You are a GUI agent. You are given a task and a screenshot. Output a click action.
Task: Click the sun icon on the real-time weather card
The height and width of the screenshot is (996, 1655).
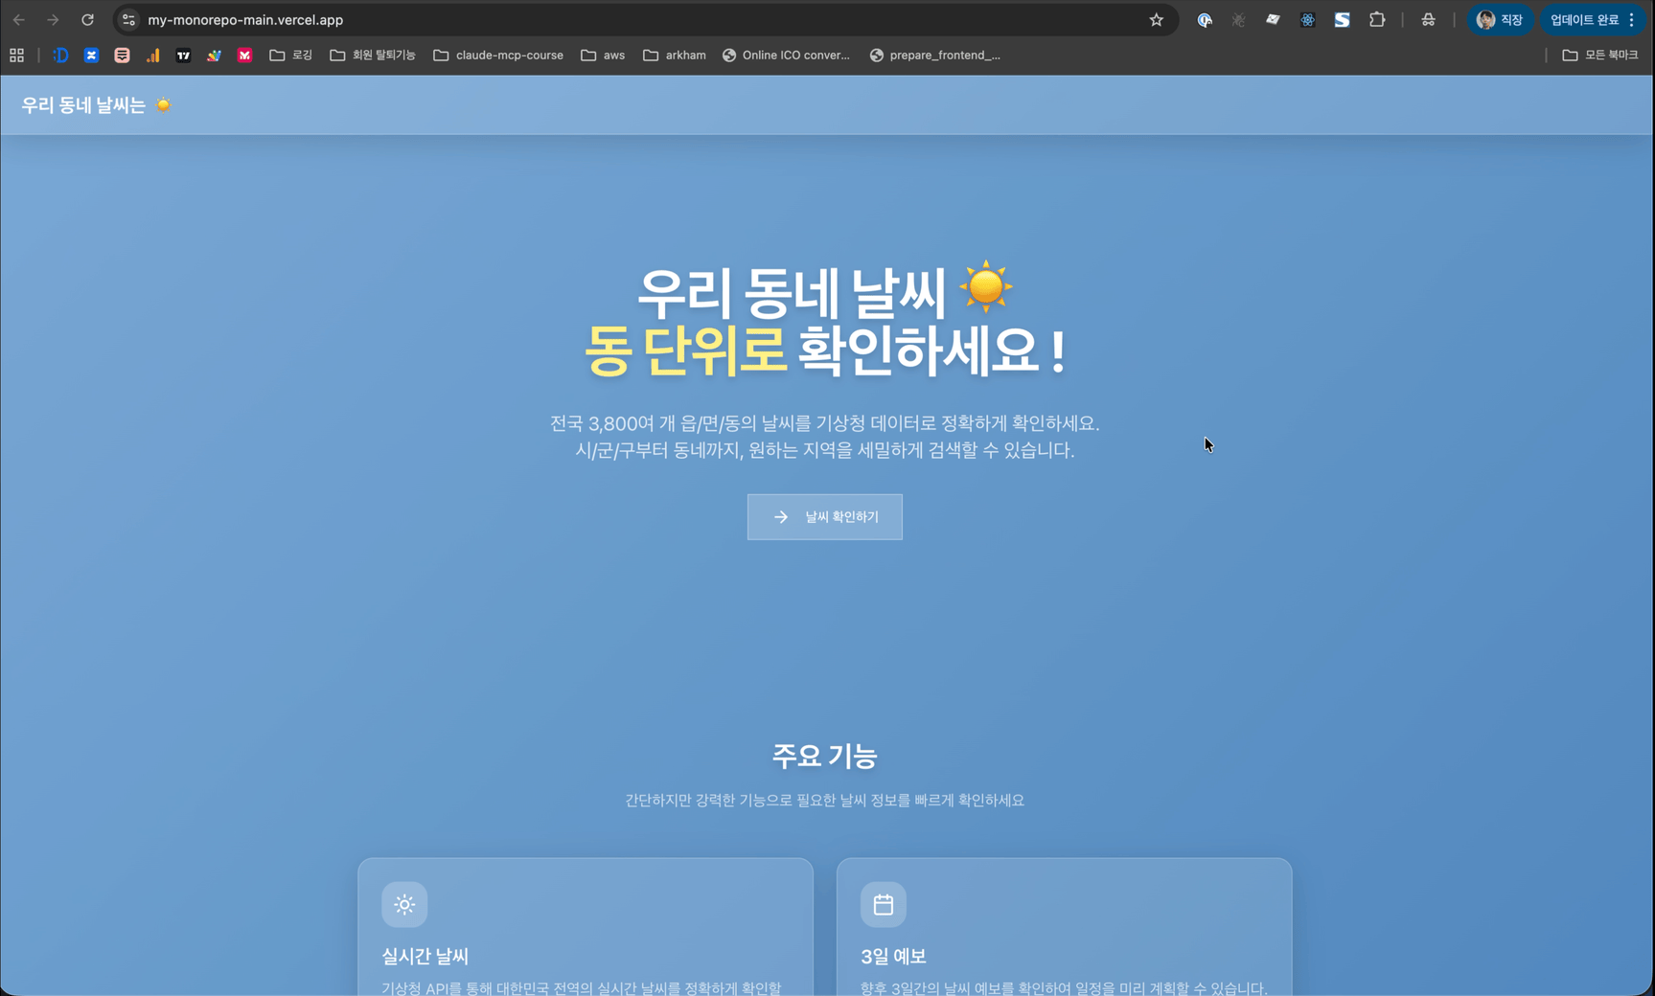403,903
